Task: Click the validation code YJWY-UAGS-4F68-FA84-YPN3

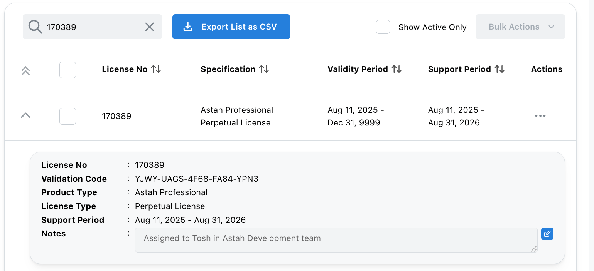Action: point(197,179)
